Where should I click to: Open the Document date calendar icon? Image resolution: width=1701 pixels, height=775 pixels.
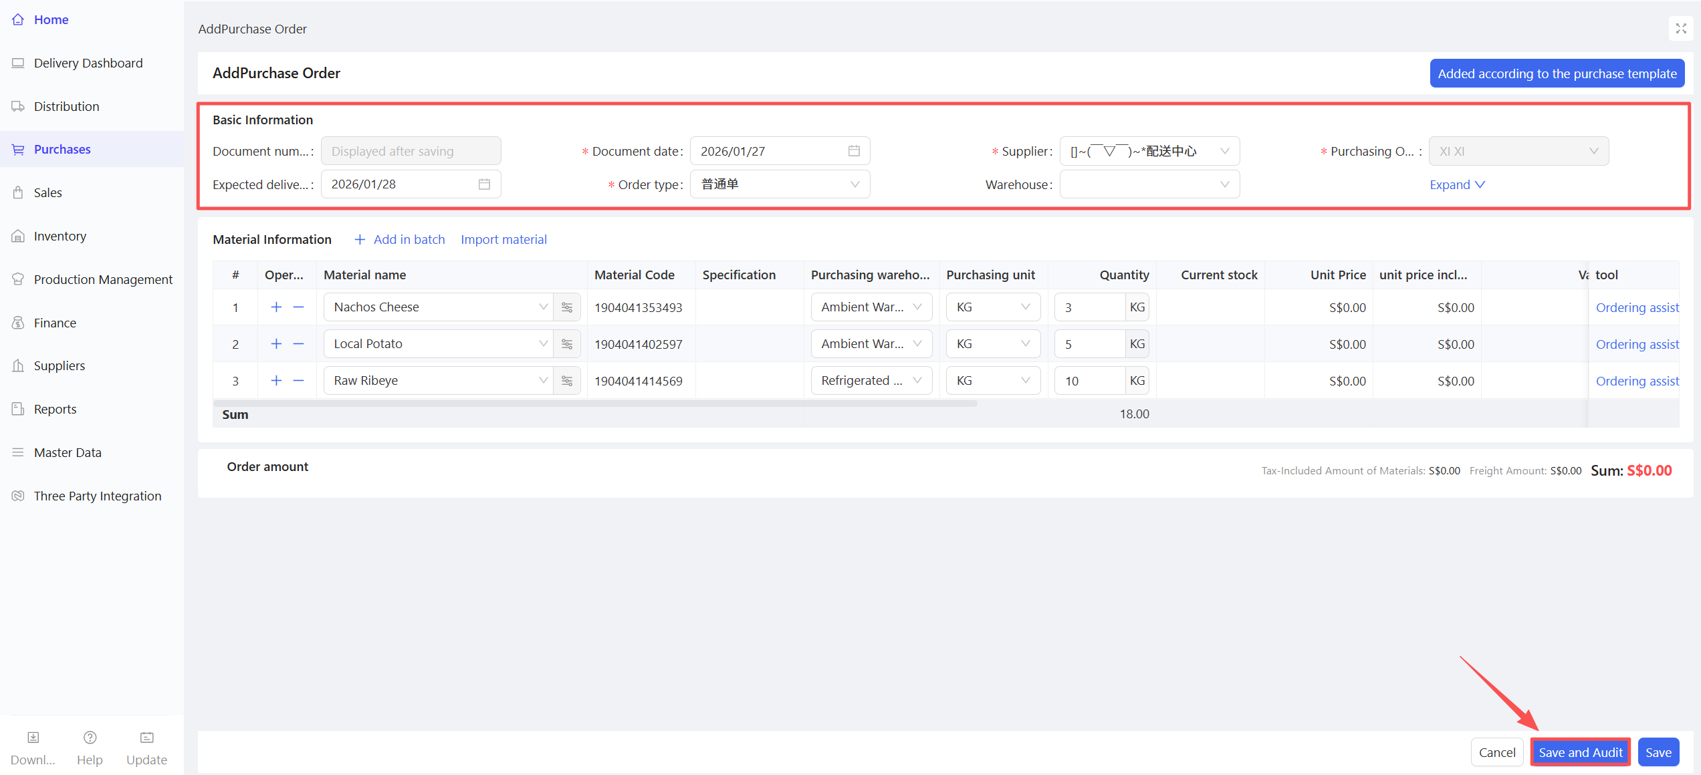point(854,151)
